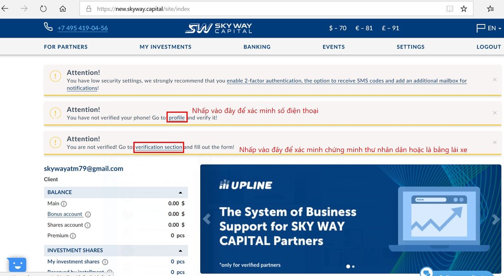Go to browser home page icon
504x276 pixels.
pyautogui.click(x=63, y=9)
